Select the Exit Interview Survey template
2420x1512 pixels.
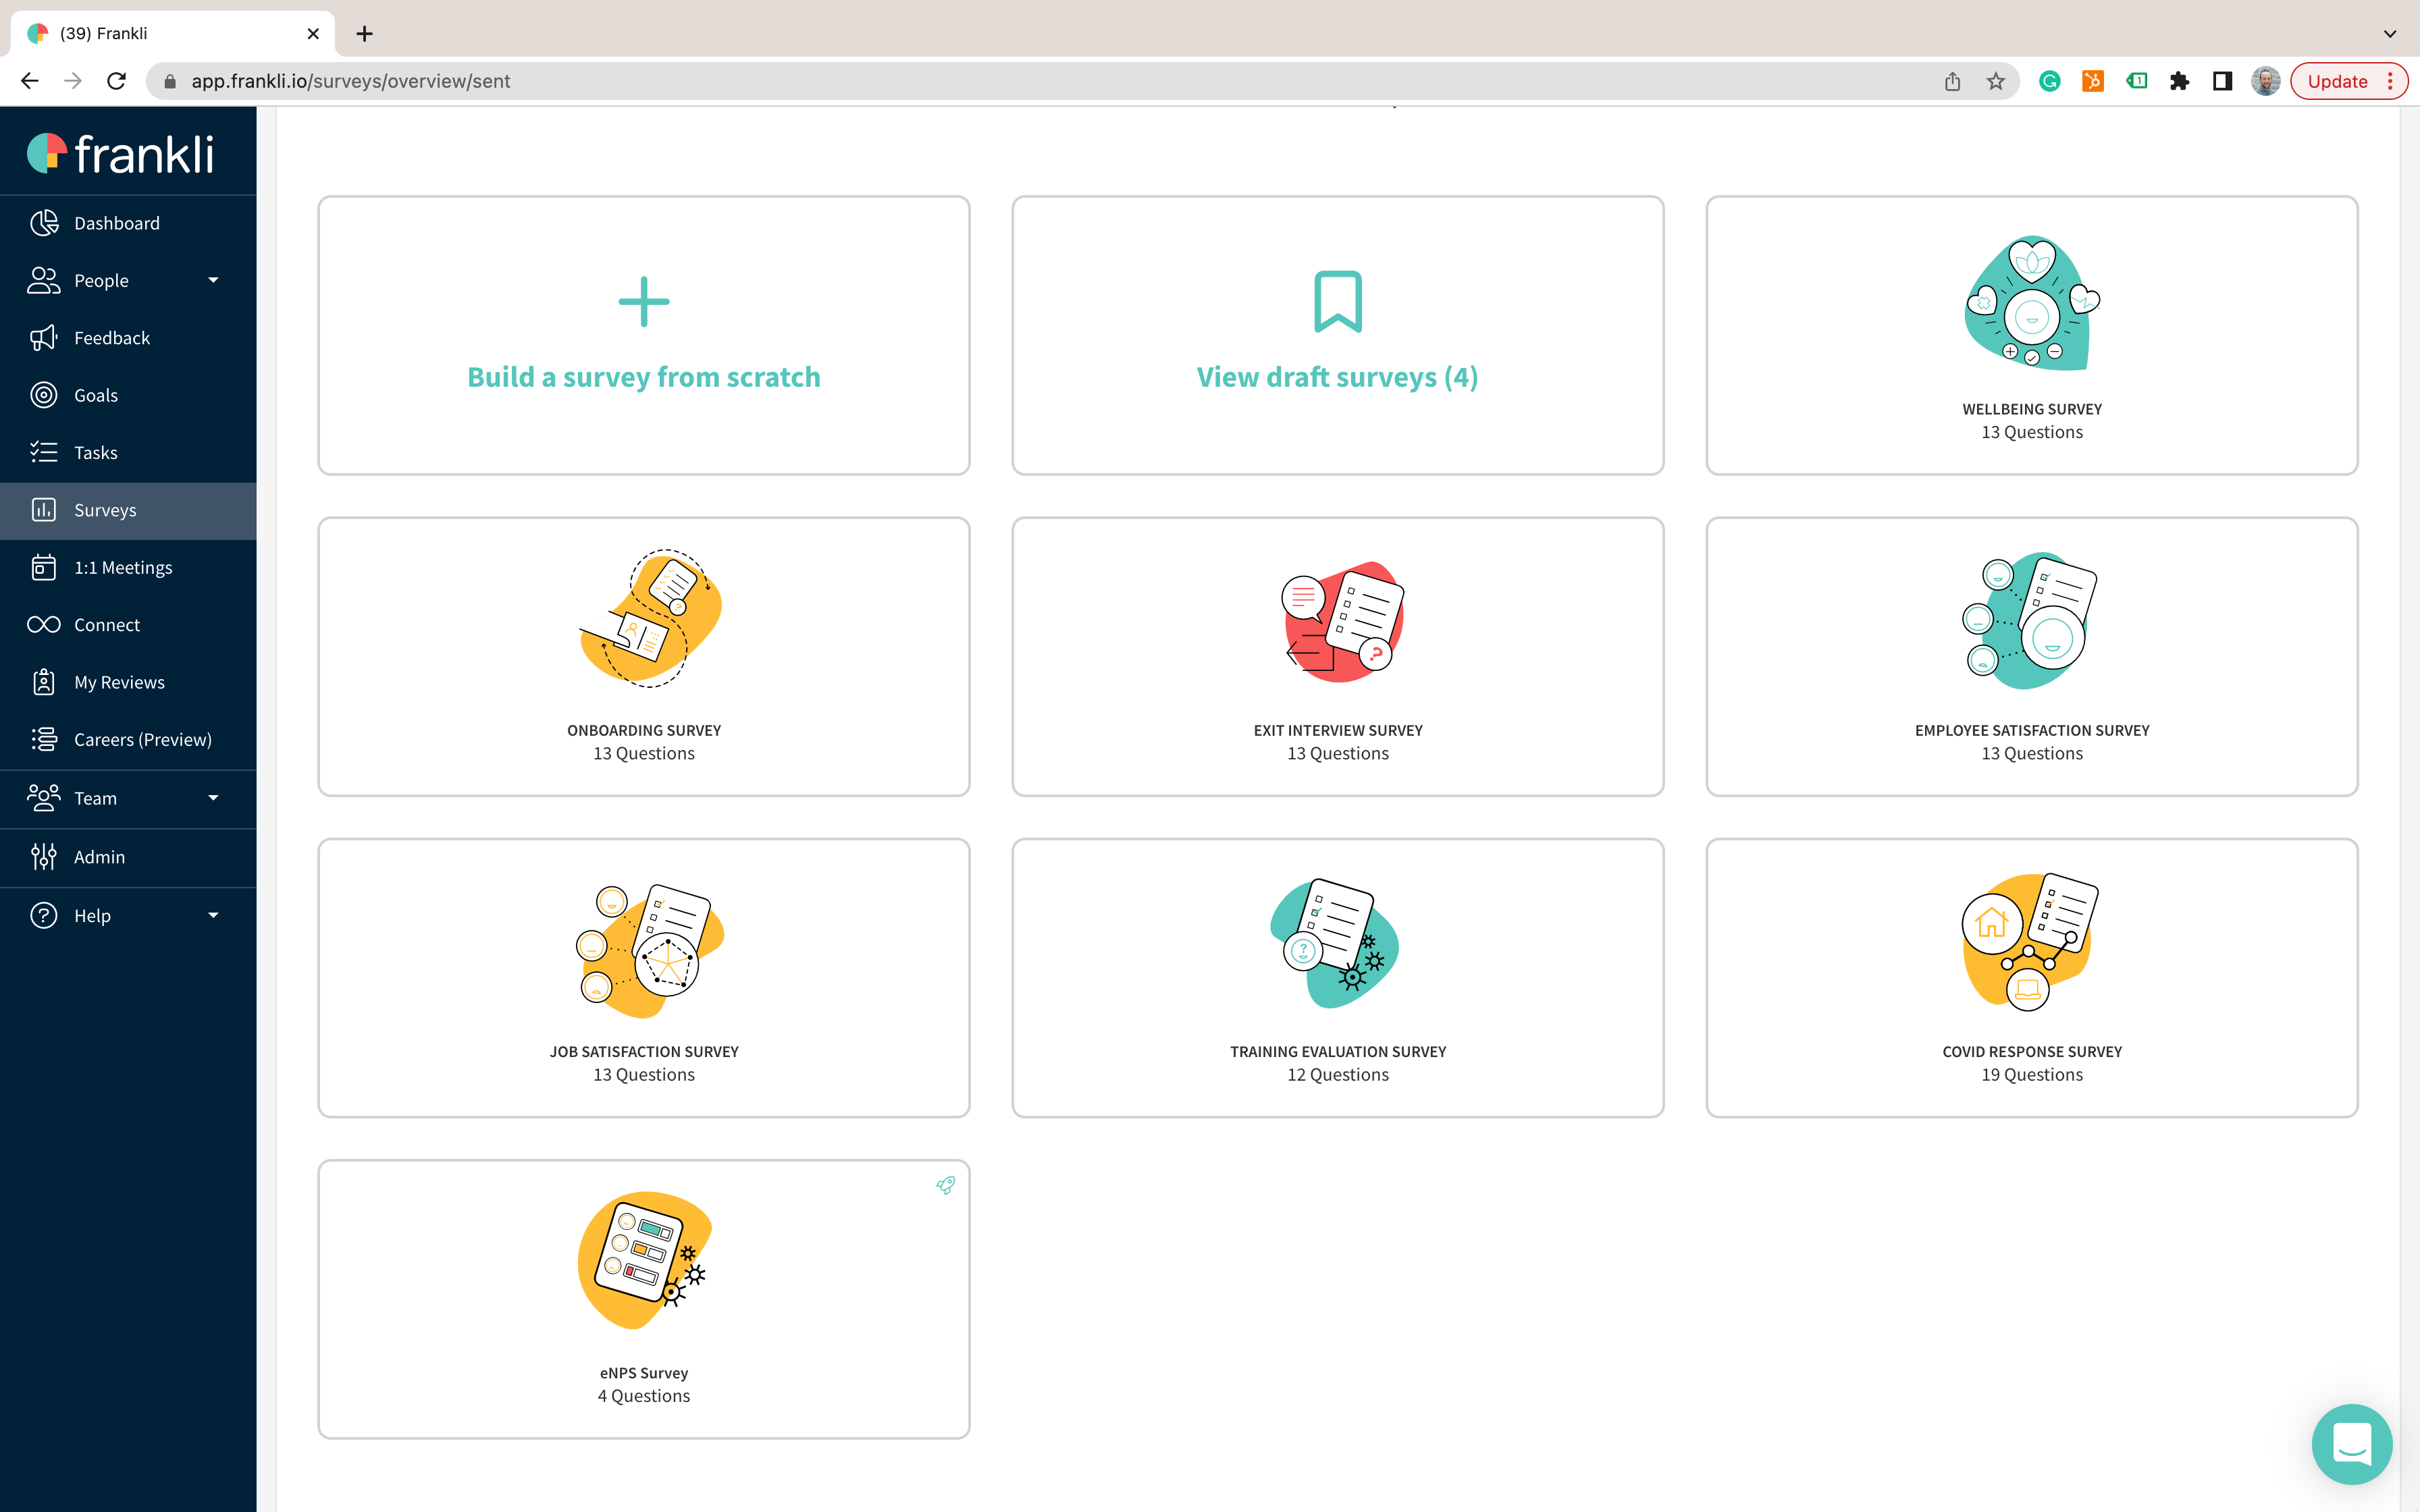(x=1338, y=656)
